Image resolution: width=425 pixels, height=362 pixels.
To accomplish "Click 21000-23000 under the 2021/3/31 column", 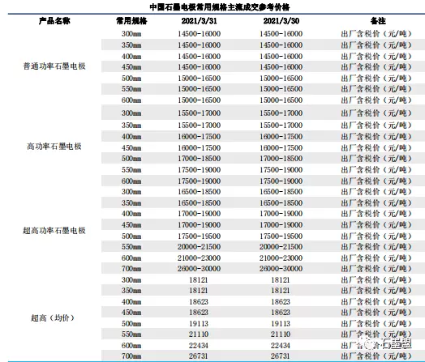I will click(x=200, y=258).
